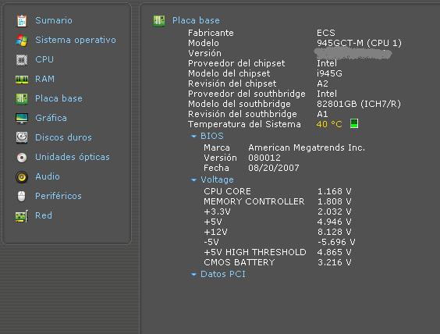Go to the Placa base sidebar entry
The image size is (440, 334).
tap(59, 98)
